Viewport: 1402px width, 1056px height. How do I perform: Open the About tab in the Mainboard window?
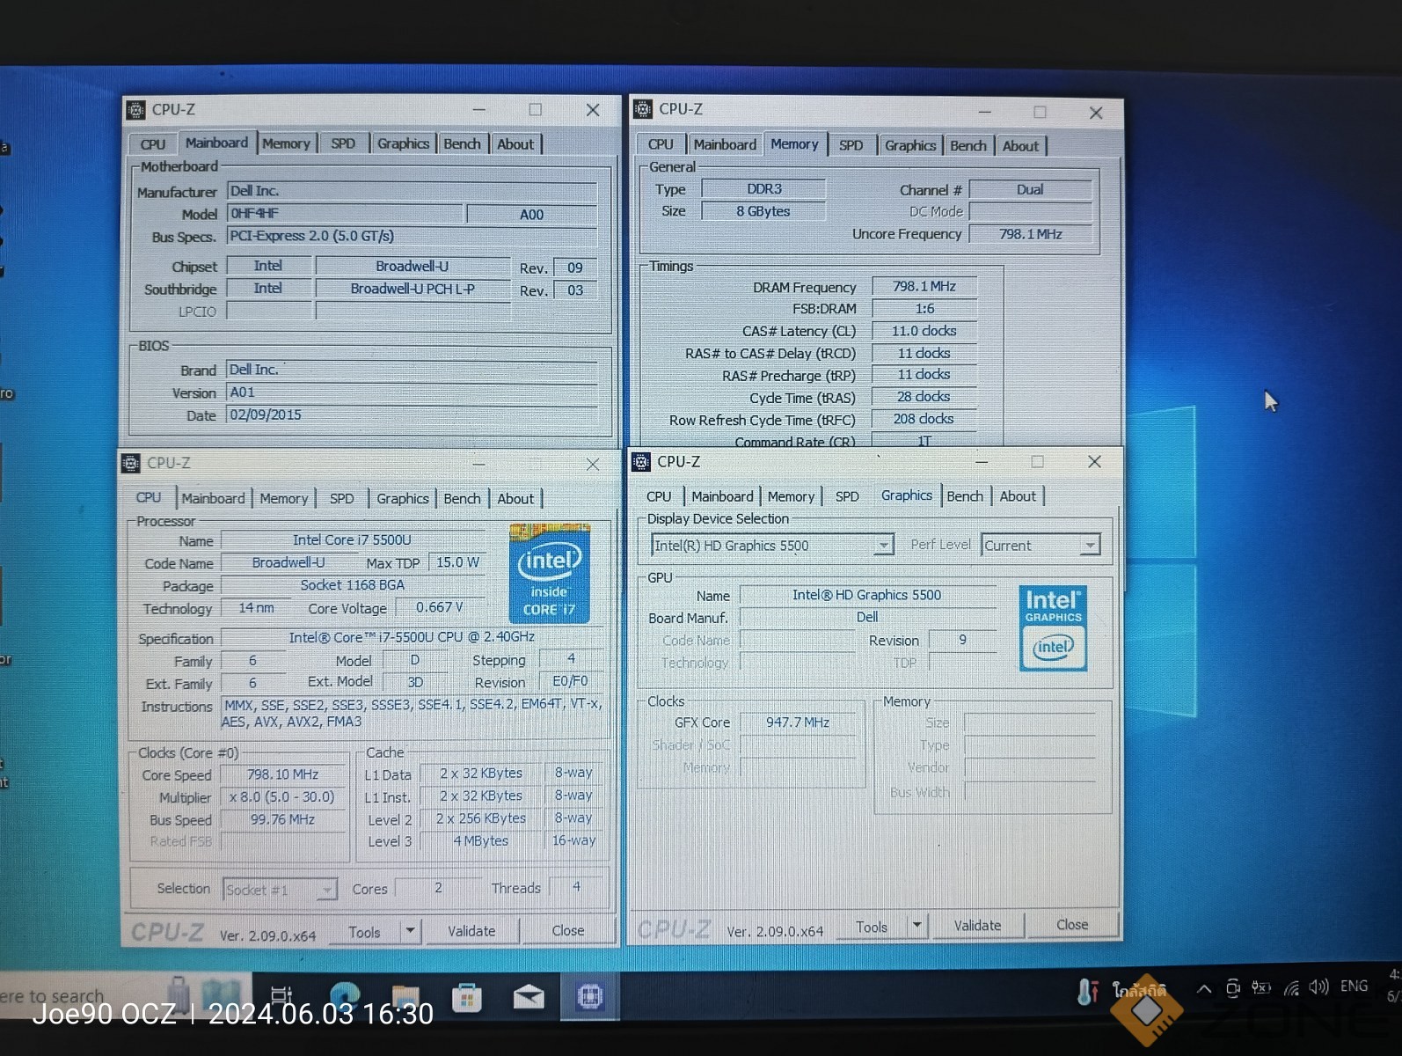(x=515, y=144)
